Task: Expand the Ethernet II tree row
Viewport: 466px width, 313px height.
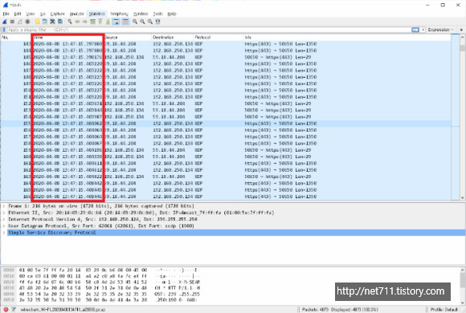Action: click(4, 213)
